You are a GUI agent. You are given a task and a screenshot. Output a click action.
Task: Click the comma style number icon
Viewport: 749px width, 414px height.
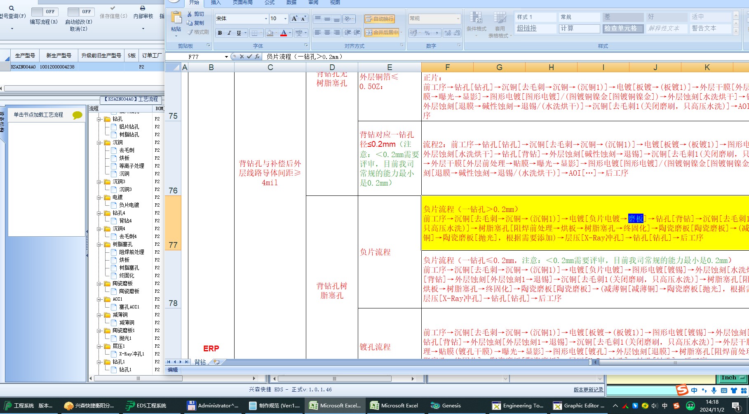tap(437, 33)
